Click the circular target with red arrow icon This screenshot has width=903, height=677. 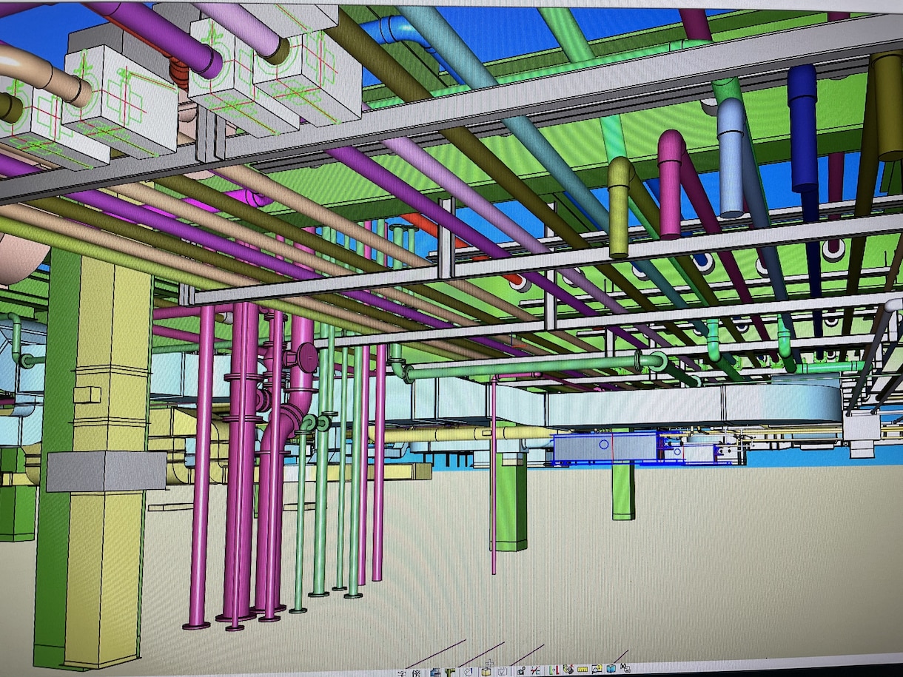[x=568, y=669]
